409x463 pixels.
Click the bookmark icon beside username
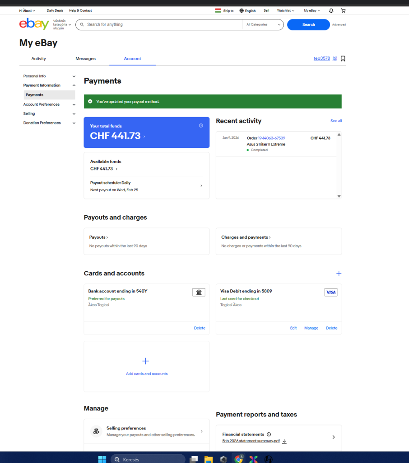tap(343, 59)
